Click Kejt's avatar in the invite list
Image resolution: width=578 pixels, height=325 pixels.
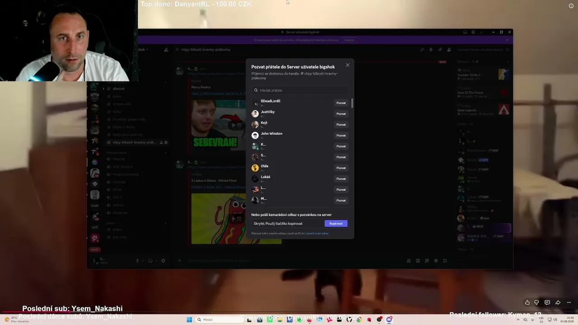tap(255, 125)
